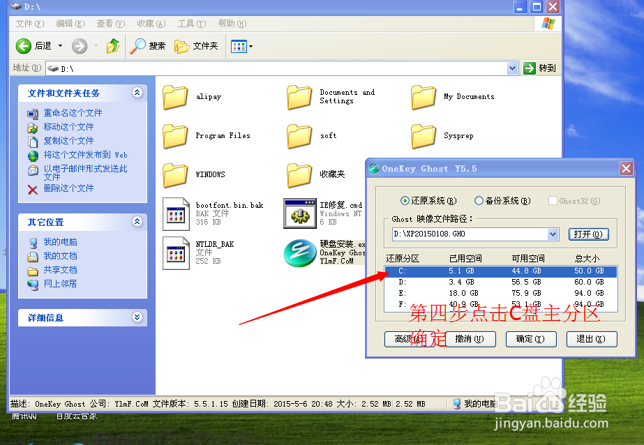Open the 查看(V) menu
This screenshot has height=445, width=644.
tap(110, 24)
